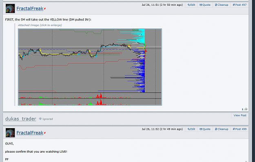Click FractalFreak username on post 497

click(30, 9)
